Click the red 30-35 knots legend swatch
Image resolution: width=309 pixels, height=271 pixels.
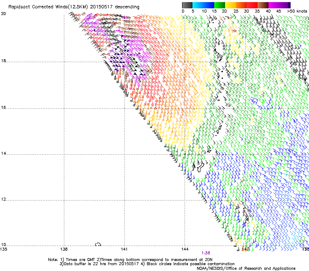[x=252, y=5]
